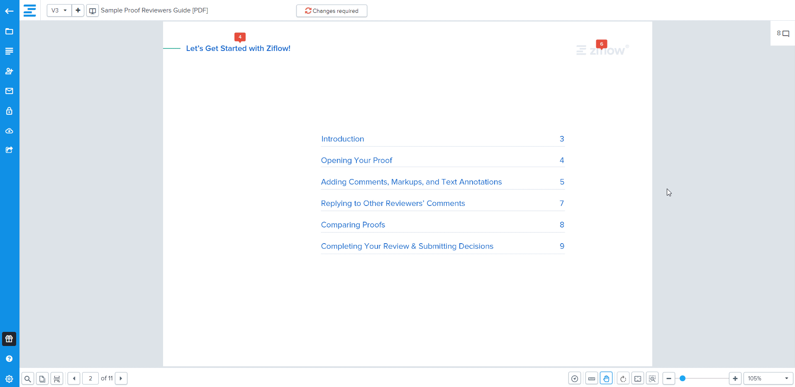Toggle the page thumbnails view
This screenshot has height=387, width=795.
click(x=42, y=378)
